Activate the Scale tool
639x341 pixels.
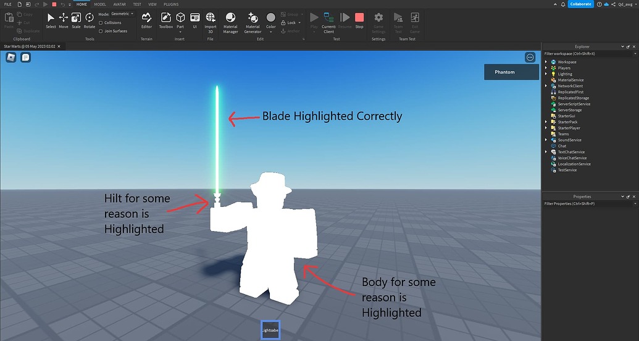tap(76, 20)
